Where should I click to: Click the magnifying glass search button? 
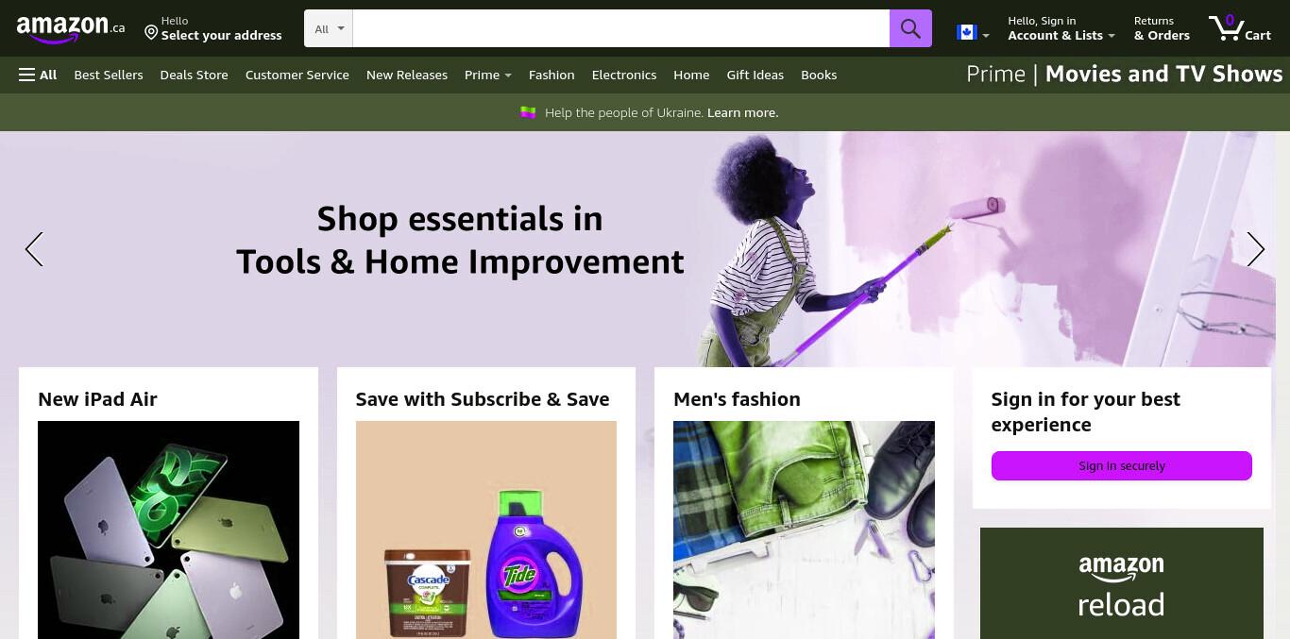pyautogui.click(x=910, y=28)
